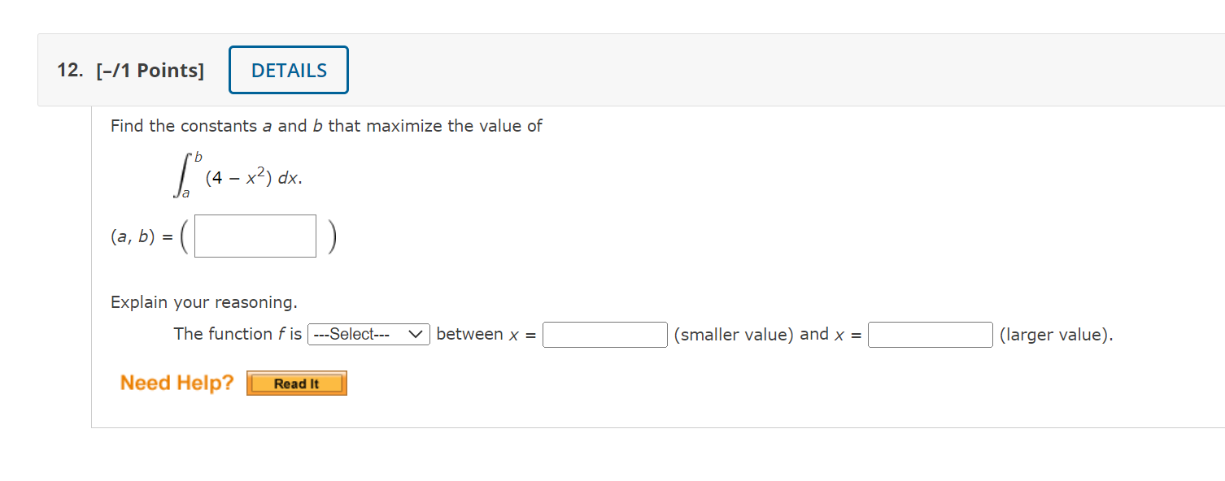
Task: Focus the smaller value x input field
Action: point(605,335)
